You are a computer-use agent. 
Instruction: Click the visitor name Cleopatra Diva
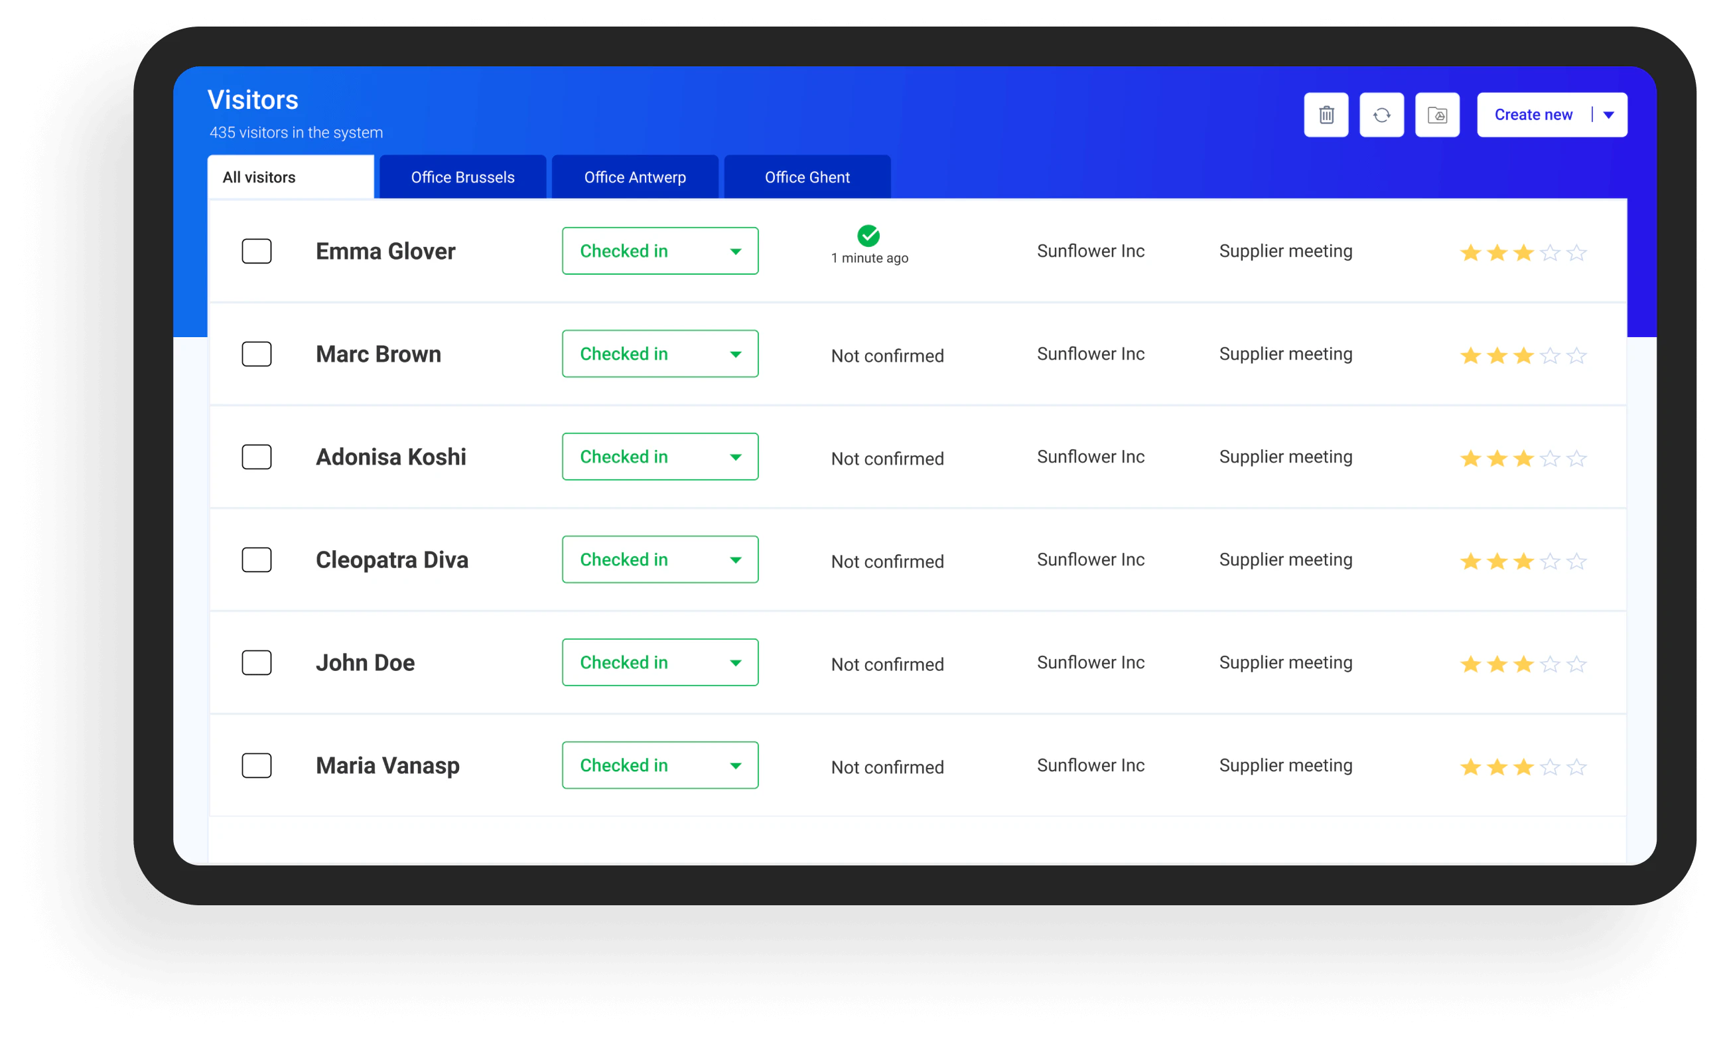click(392, 559)
